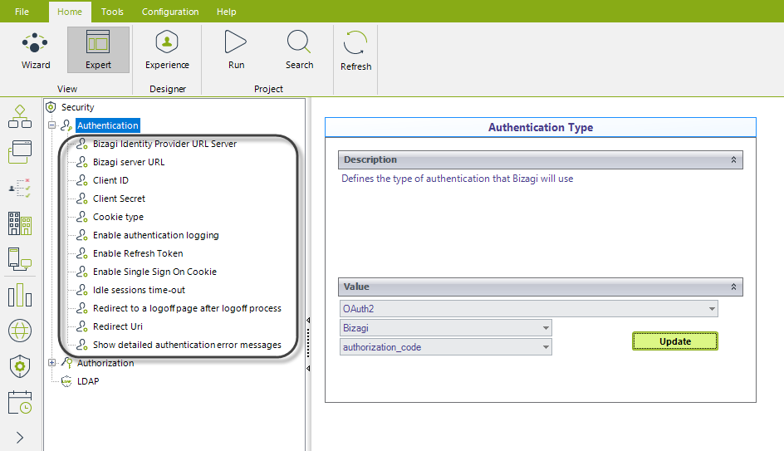
Task: Open the Wizard view
Action: click(x=36, y=50)
